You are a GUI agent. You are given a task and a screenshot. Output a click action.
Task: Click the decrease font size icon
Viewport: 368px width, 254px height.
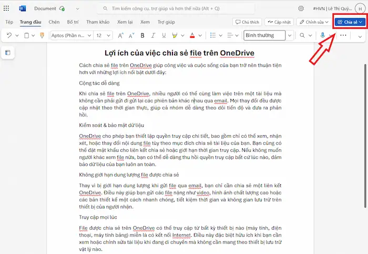[x=131, y=35]
